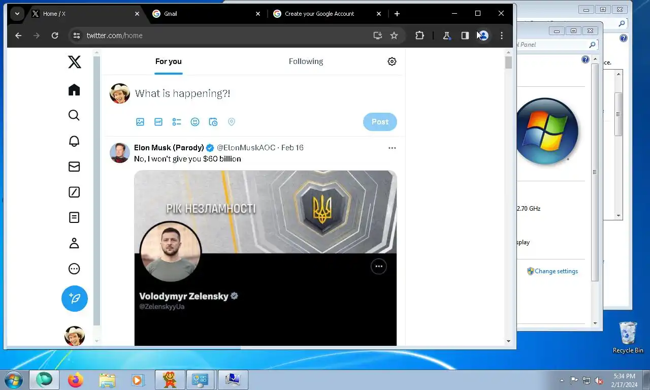Add a poll to the post
Screen dimensions: 650x390
(x=177, y=122)
